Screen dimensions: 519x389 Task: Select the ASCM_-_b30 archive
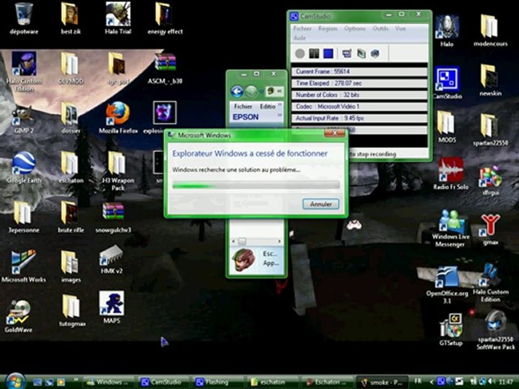pos(165,68)
